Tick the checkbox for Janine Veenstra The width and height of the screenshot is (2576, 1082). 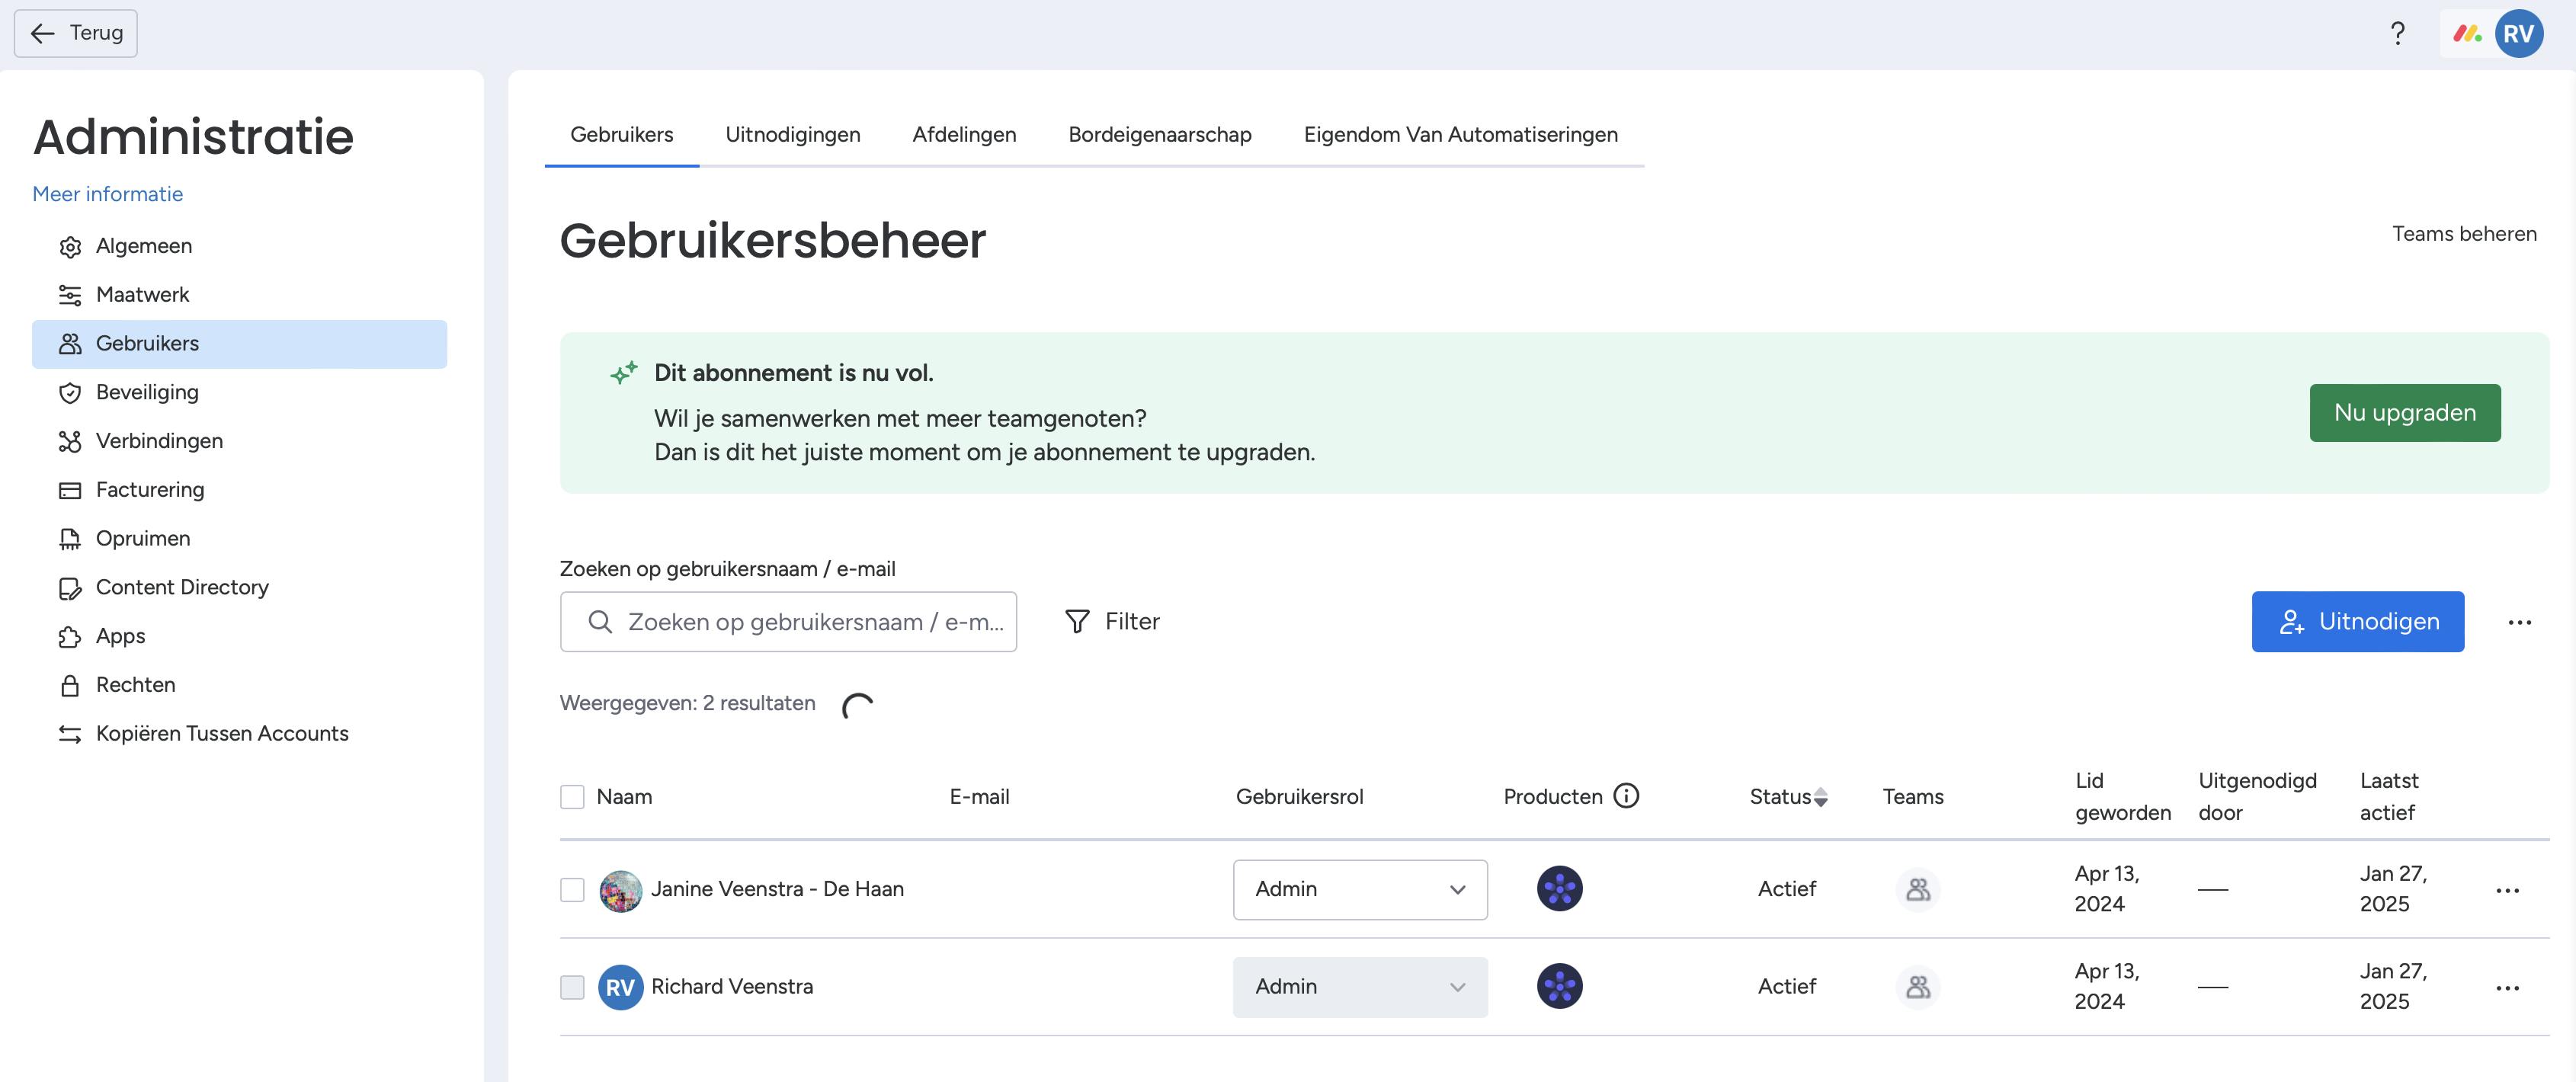click(572, 890)
